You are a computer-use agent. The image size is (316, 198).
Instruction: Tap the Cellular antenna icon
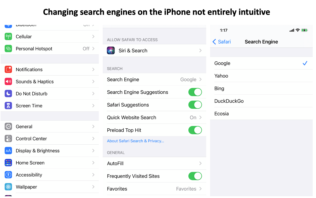pos(8,37)
